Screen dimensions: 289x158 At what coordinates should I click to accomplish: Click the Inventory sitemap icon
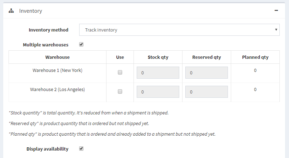11,11
